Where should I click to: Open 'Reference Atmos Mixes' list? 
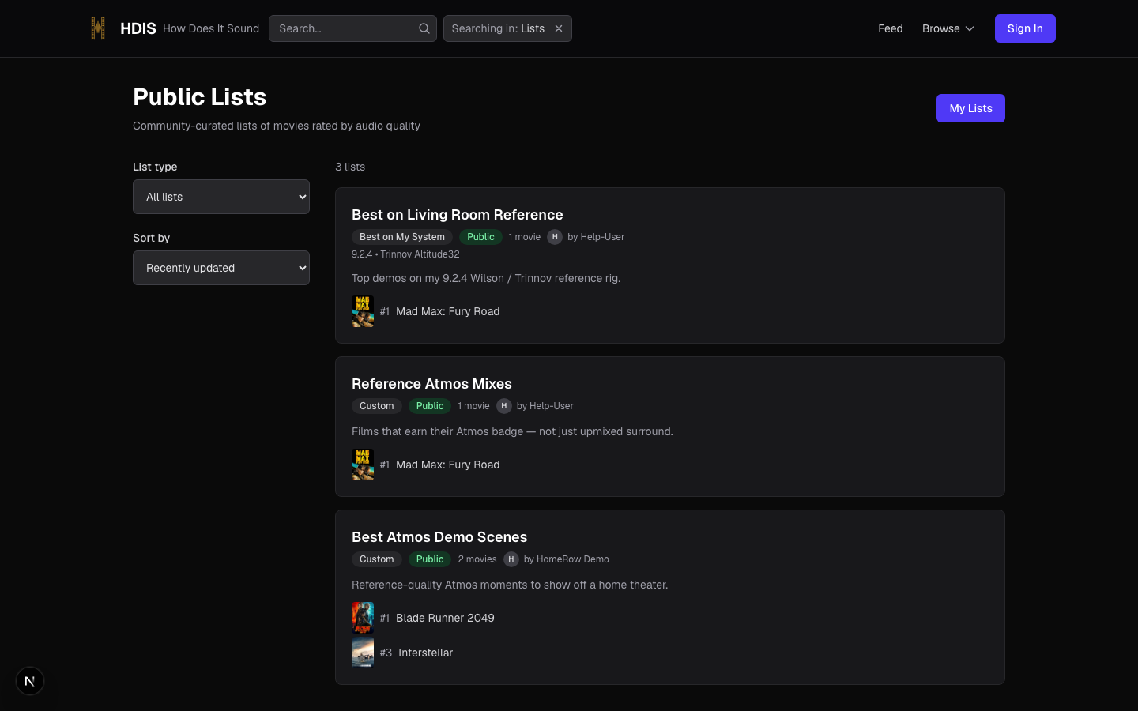(x=431, y=384)
